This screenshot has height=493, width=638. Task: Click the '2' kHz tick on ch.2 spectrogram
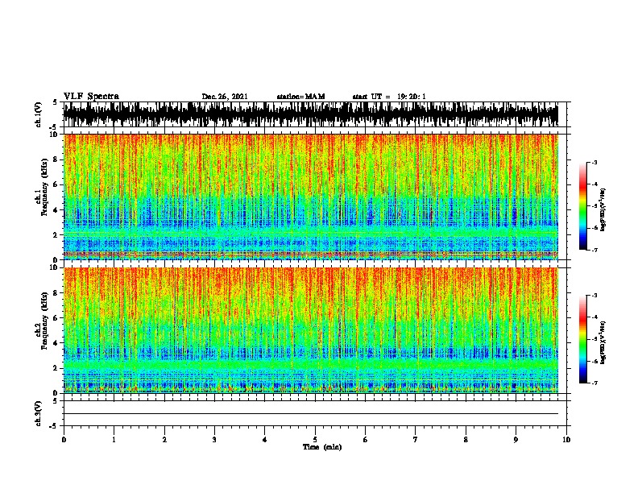(56, 368)
